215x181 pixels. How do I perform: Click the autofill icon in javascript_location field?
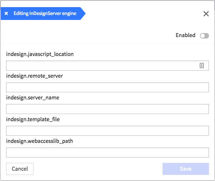201,66
